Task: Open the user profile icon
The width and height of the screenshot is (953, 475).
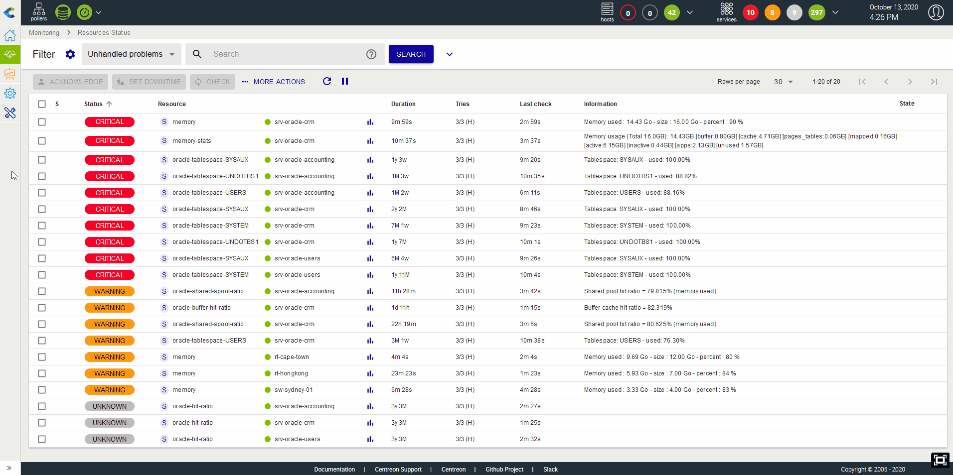Action: coord(936,12)
